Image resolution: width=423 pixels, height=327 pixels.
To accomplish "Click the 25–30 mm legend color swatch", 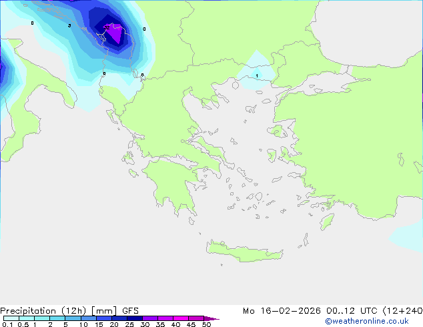I will [x=135, y=318].
